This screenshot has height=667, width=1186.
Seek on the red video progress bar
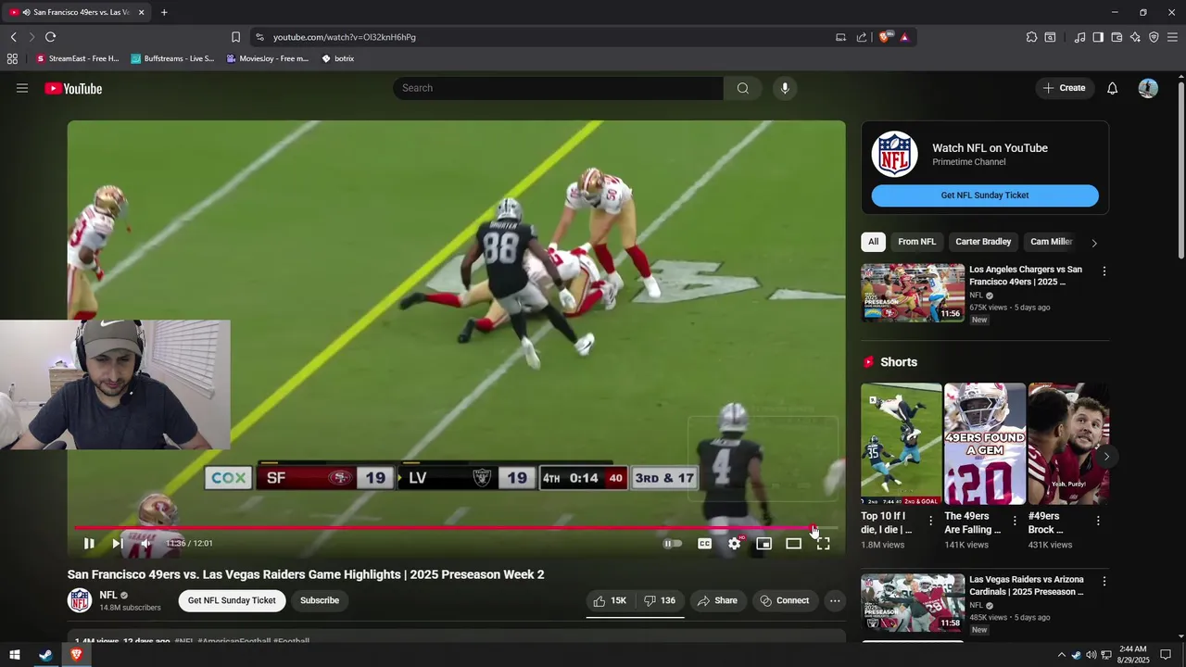point(456,528)
